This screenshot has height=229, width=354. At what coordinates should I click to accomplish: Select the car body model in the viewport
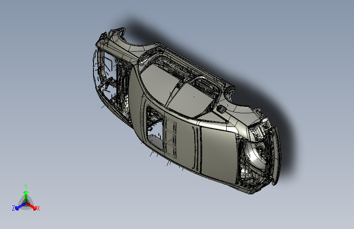(187, 110)
